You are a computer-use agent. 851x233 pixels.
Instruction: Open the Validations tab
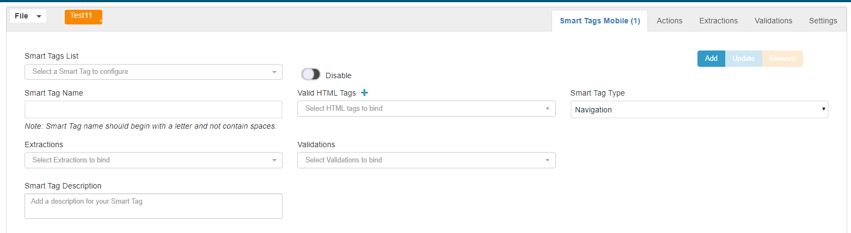pyautogui.click(x=773, y=21)
